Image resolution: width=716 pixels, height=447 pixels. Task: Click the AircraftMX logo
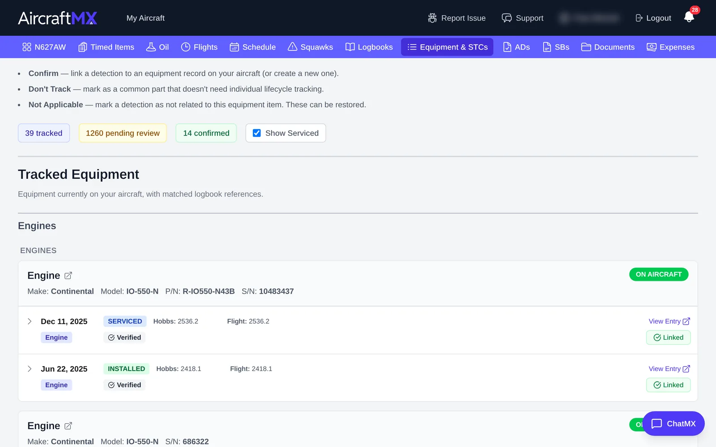pos(58,18)
